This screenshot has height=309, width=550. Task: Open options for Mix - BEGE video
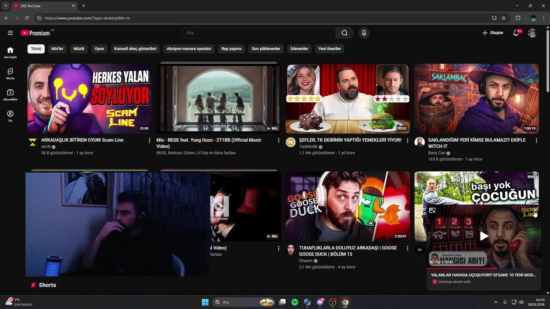coord(278,140)
